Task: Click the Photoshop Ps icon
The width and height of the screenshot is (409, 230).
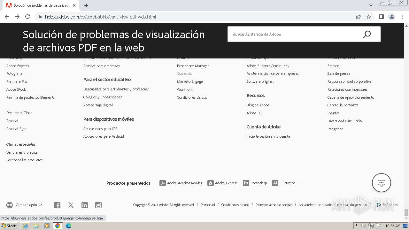Action: coord(246,183)
